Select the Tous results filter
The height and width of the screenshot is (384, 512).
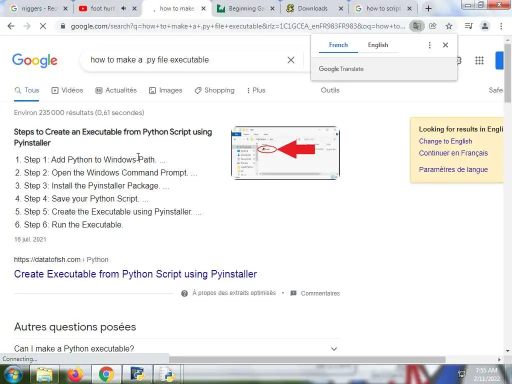27,90
